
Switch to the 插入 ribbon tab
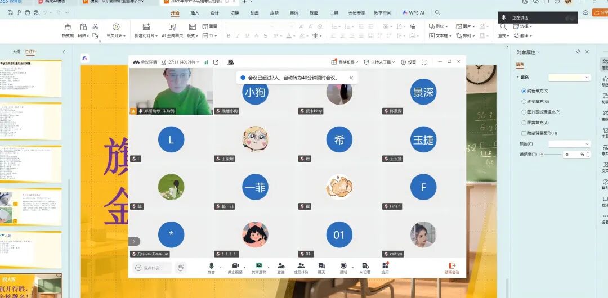pos(195,12)
